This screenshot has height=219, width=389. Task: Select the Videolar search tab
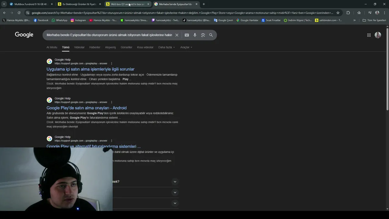[x=79, y=47]
